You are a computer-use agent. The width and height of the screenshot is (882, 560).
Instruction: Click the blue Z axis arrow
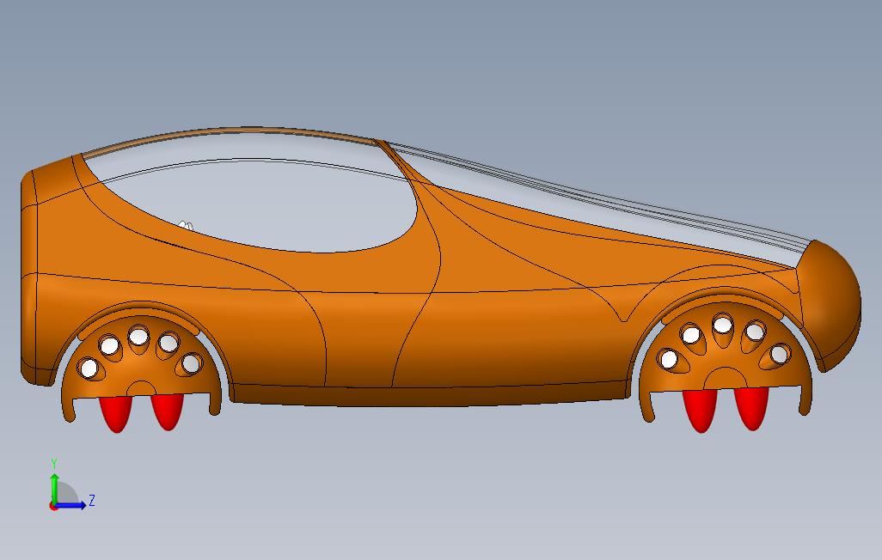[x=70, y=506]
